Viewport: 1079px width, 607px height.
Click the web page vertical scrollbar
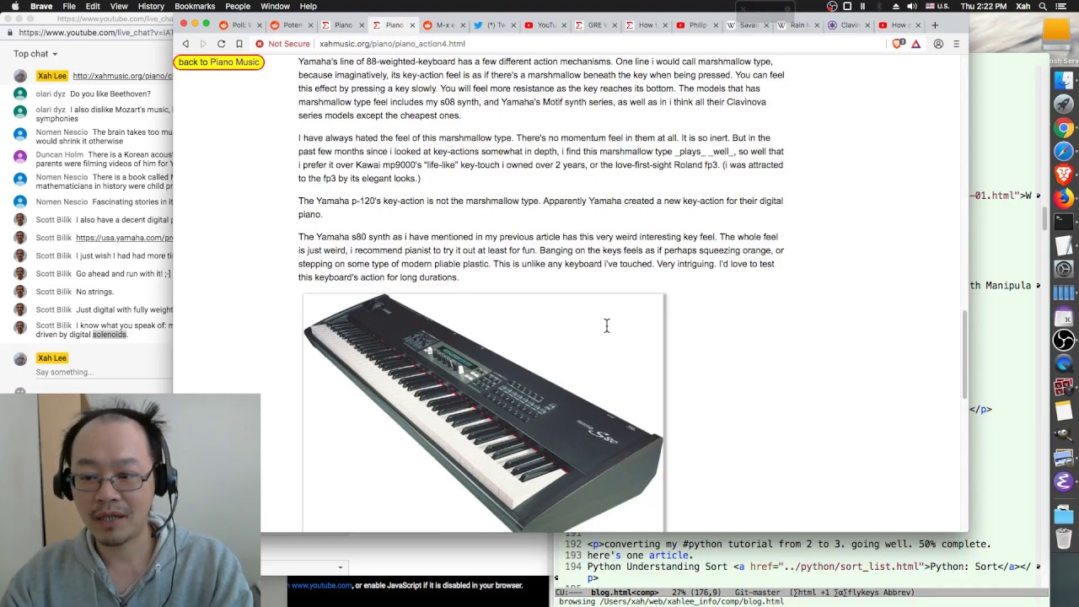pyautogui.click(x=965, y=354)
